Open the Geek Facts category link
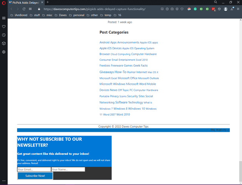This screenshot has width=242, height=185. (x=140, y=66)
